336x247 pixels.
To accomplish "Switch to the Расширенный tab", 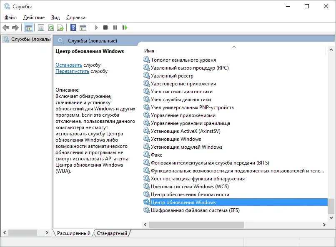I will (x=73, y=233).
